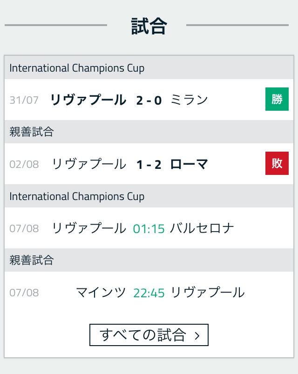Click the 02/08 match date
Image resolution: width=298 pixels, height=374 pixels.
coord(24,164)
